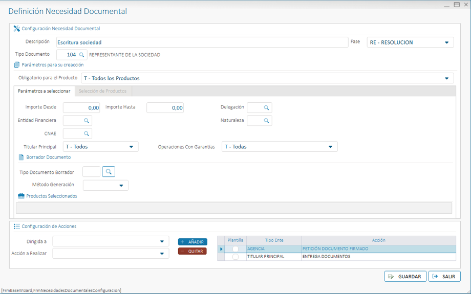This screenshot has height=294, width=471.
Task: Click the Tipo Documento search magnifier icon
Action: point(81,55)
